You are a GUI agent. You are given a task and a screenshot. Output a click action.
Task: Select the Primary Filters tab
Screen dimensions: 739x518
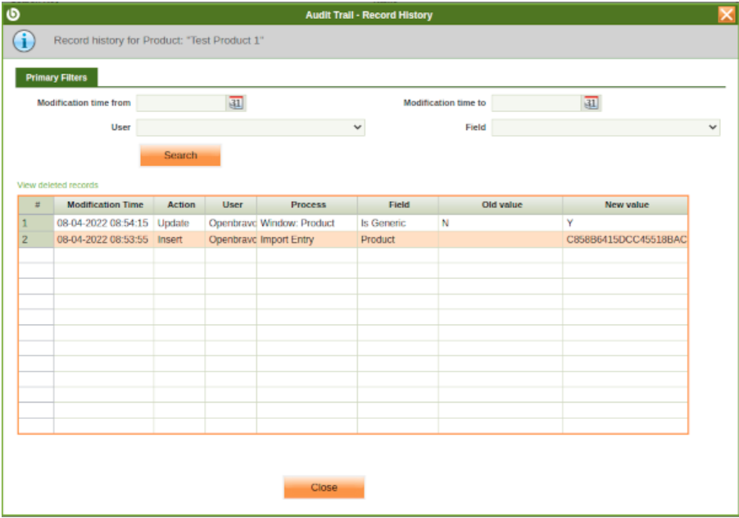pos(57,78)
